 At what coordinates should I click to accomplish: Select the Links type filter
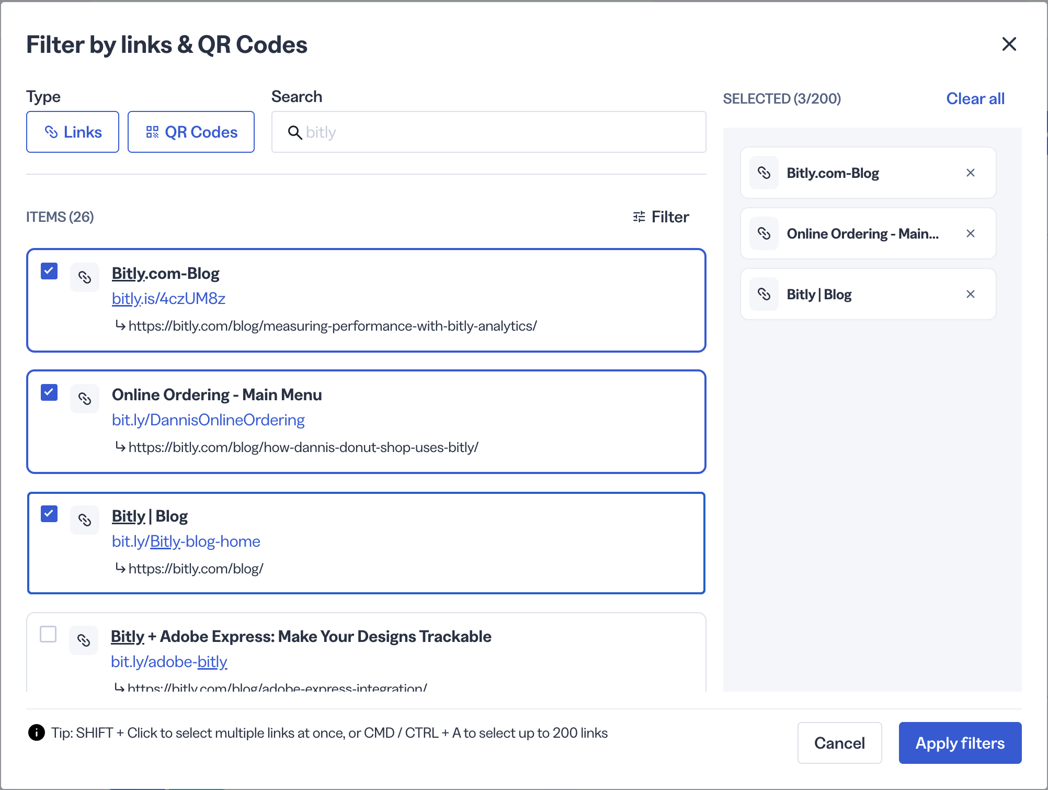(73, 132)
